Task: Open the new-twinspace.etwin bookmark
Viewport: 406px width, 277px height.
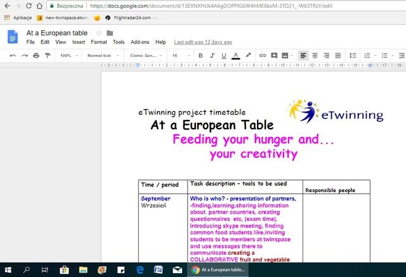Action: click(63, 18)
